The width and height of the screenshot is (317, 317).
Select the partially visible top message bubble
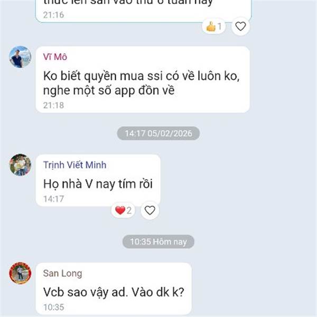point(143,11)
